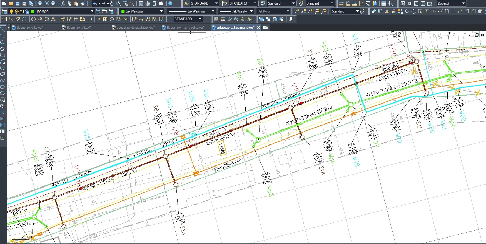486x244 pixels.
Task: Click the green JakWarstwa color swatch
Action: tap(123, 11)
